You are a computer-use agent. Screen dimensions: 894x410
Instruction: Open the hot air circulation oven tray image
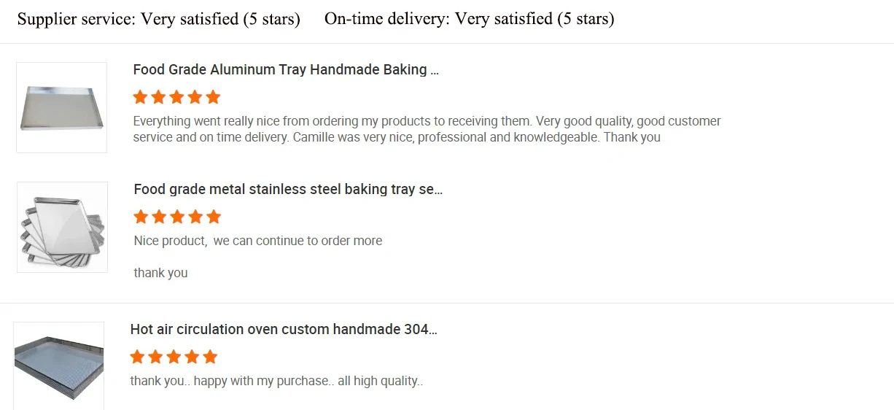(58, 365)
